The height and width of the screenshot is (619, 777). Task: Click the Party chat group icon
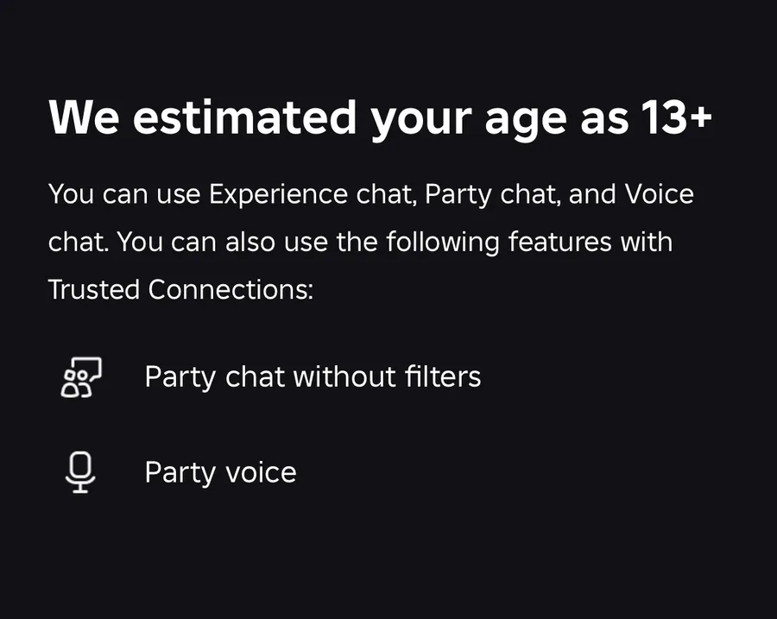pos(80,377)
